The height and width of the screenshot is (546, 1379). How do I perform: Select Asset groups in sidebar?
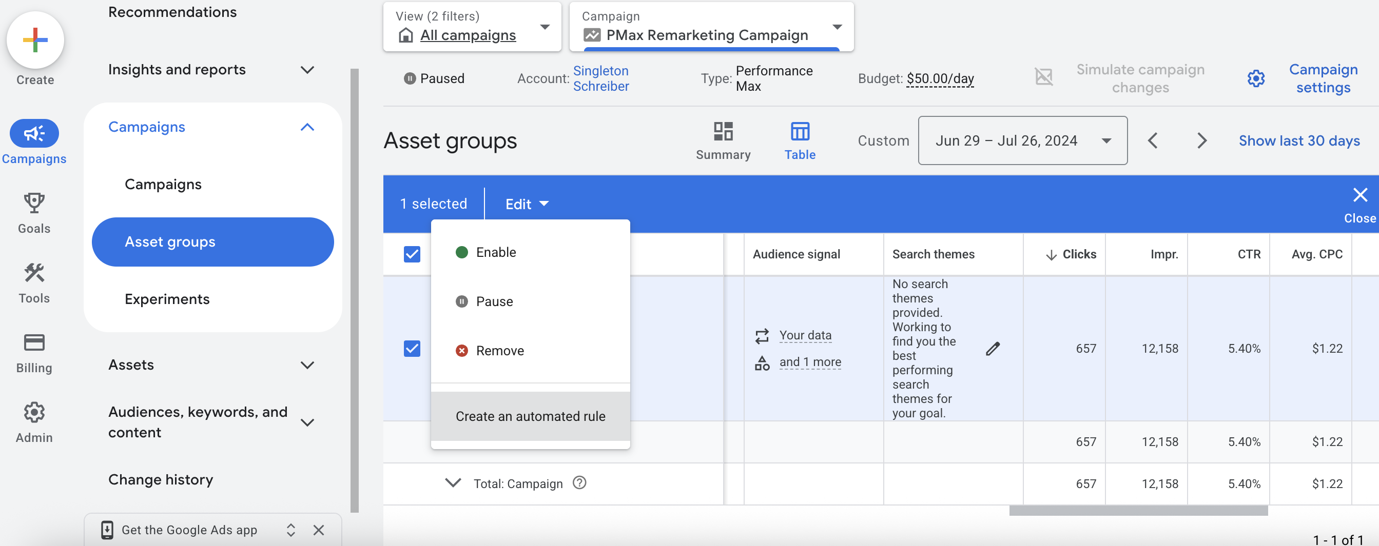(x=212, y=242)
